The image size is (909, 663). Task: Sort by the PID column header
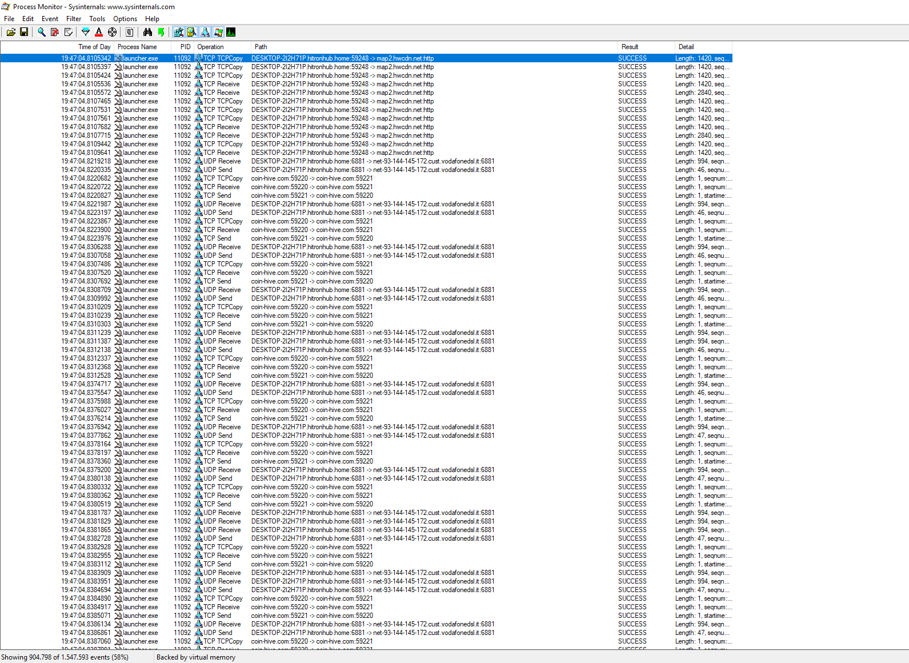point(182,47)
